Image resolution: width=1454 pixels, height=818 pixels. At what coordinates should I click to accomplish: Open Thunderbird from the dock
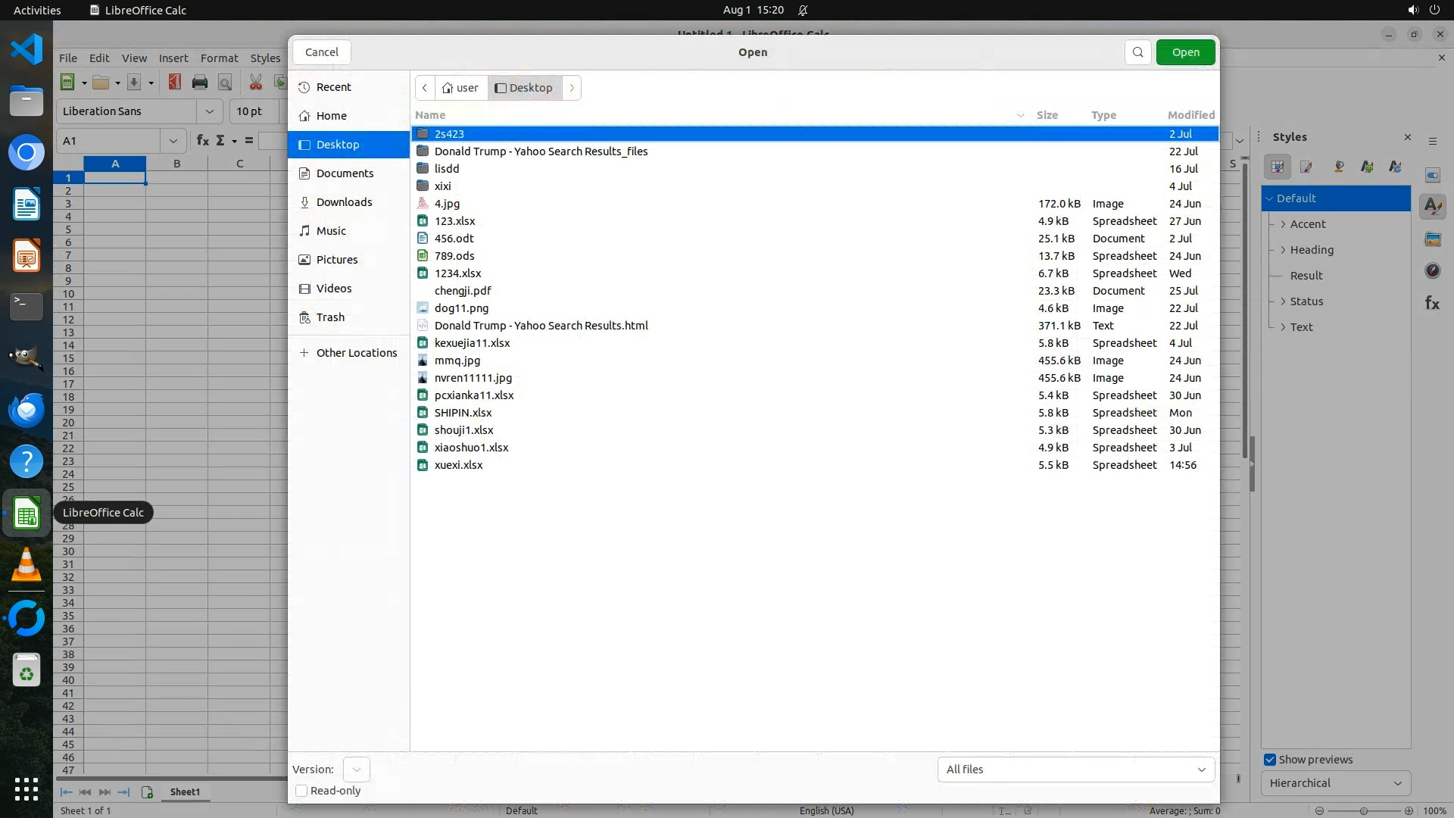click(x=27, y=410)
